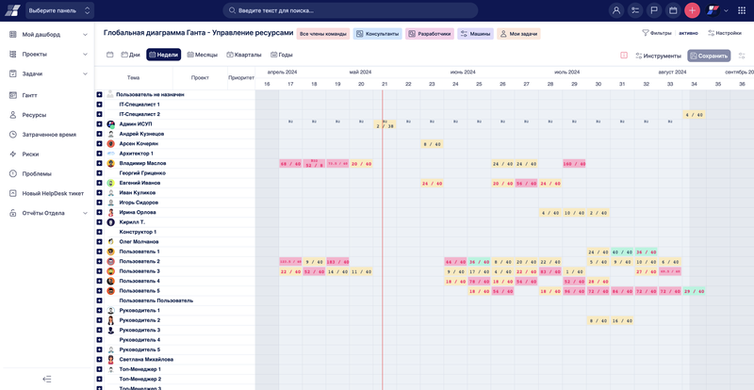Open user profile icon in header
The image size is (754, 390).
pyautogui.click(x=616, y=10)
